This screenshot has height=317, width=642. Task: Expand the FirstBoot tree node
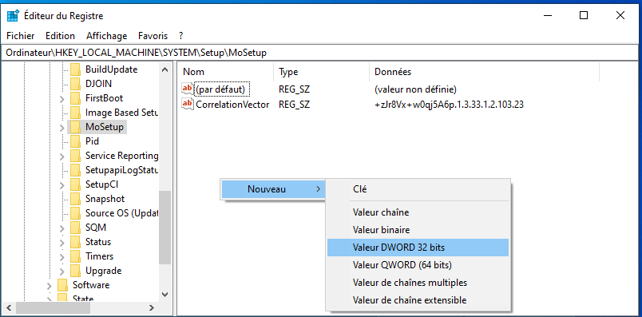61,99
